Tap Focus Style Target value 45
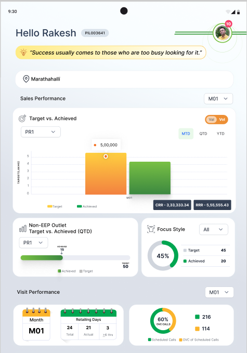Screen dimensions: 247x353 224,250
